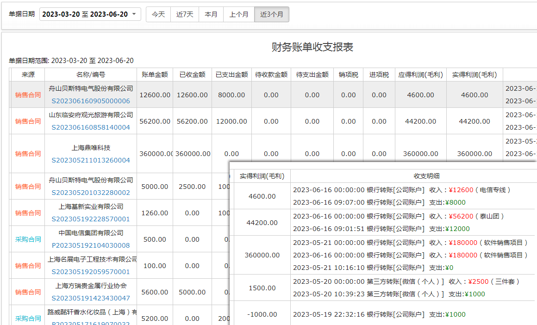Click the 进项税 column header

coord(379,75)
